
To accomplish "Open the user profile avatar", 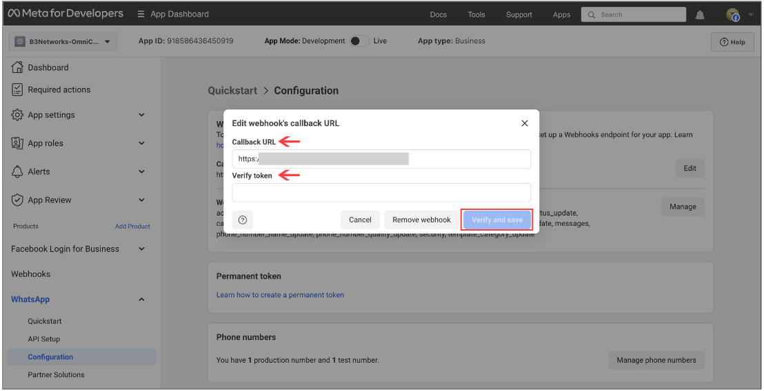I will (x=733, y=14).
